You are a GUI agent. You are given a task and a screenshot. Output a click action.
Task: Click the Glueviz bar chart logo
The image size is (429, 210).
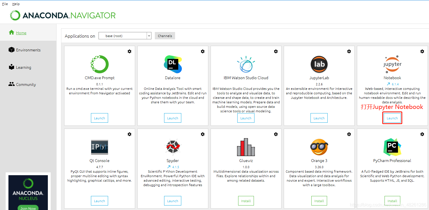pos(246,147)
